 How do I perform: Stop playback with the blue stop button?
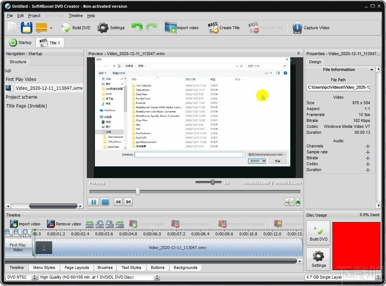pos(105,201)
